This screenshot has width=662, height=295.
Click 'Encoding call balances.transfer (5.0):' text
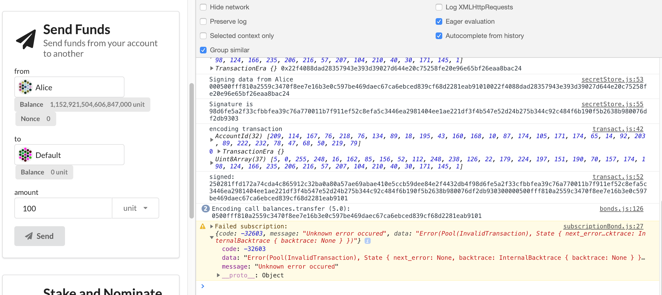[281, 209]
